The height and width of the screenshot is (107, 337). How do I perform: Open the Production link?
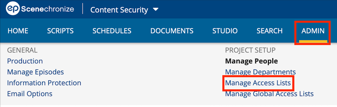[25, 61]
